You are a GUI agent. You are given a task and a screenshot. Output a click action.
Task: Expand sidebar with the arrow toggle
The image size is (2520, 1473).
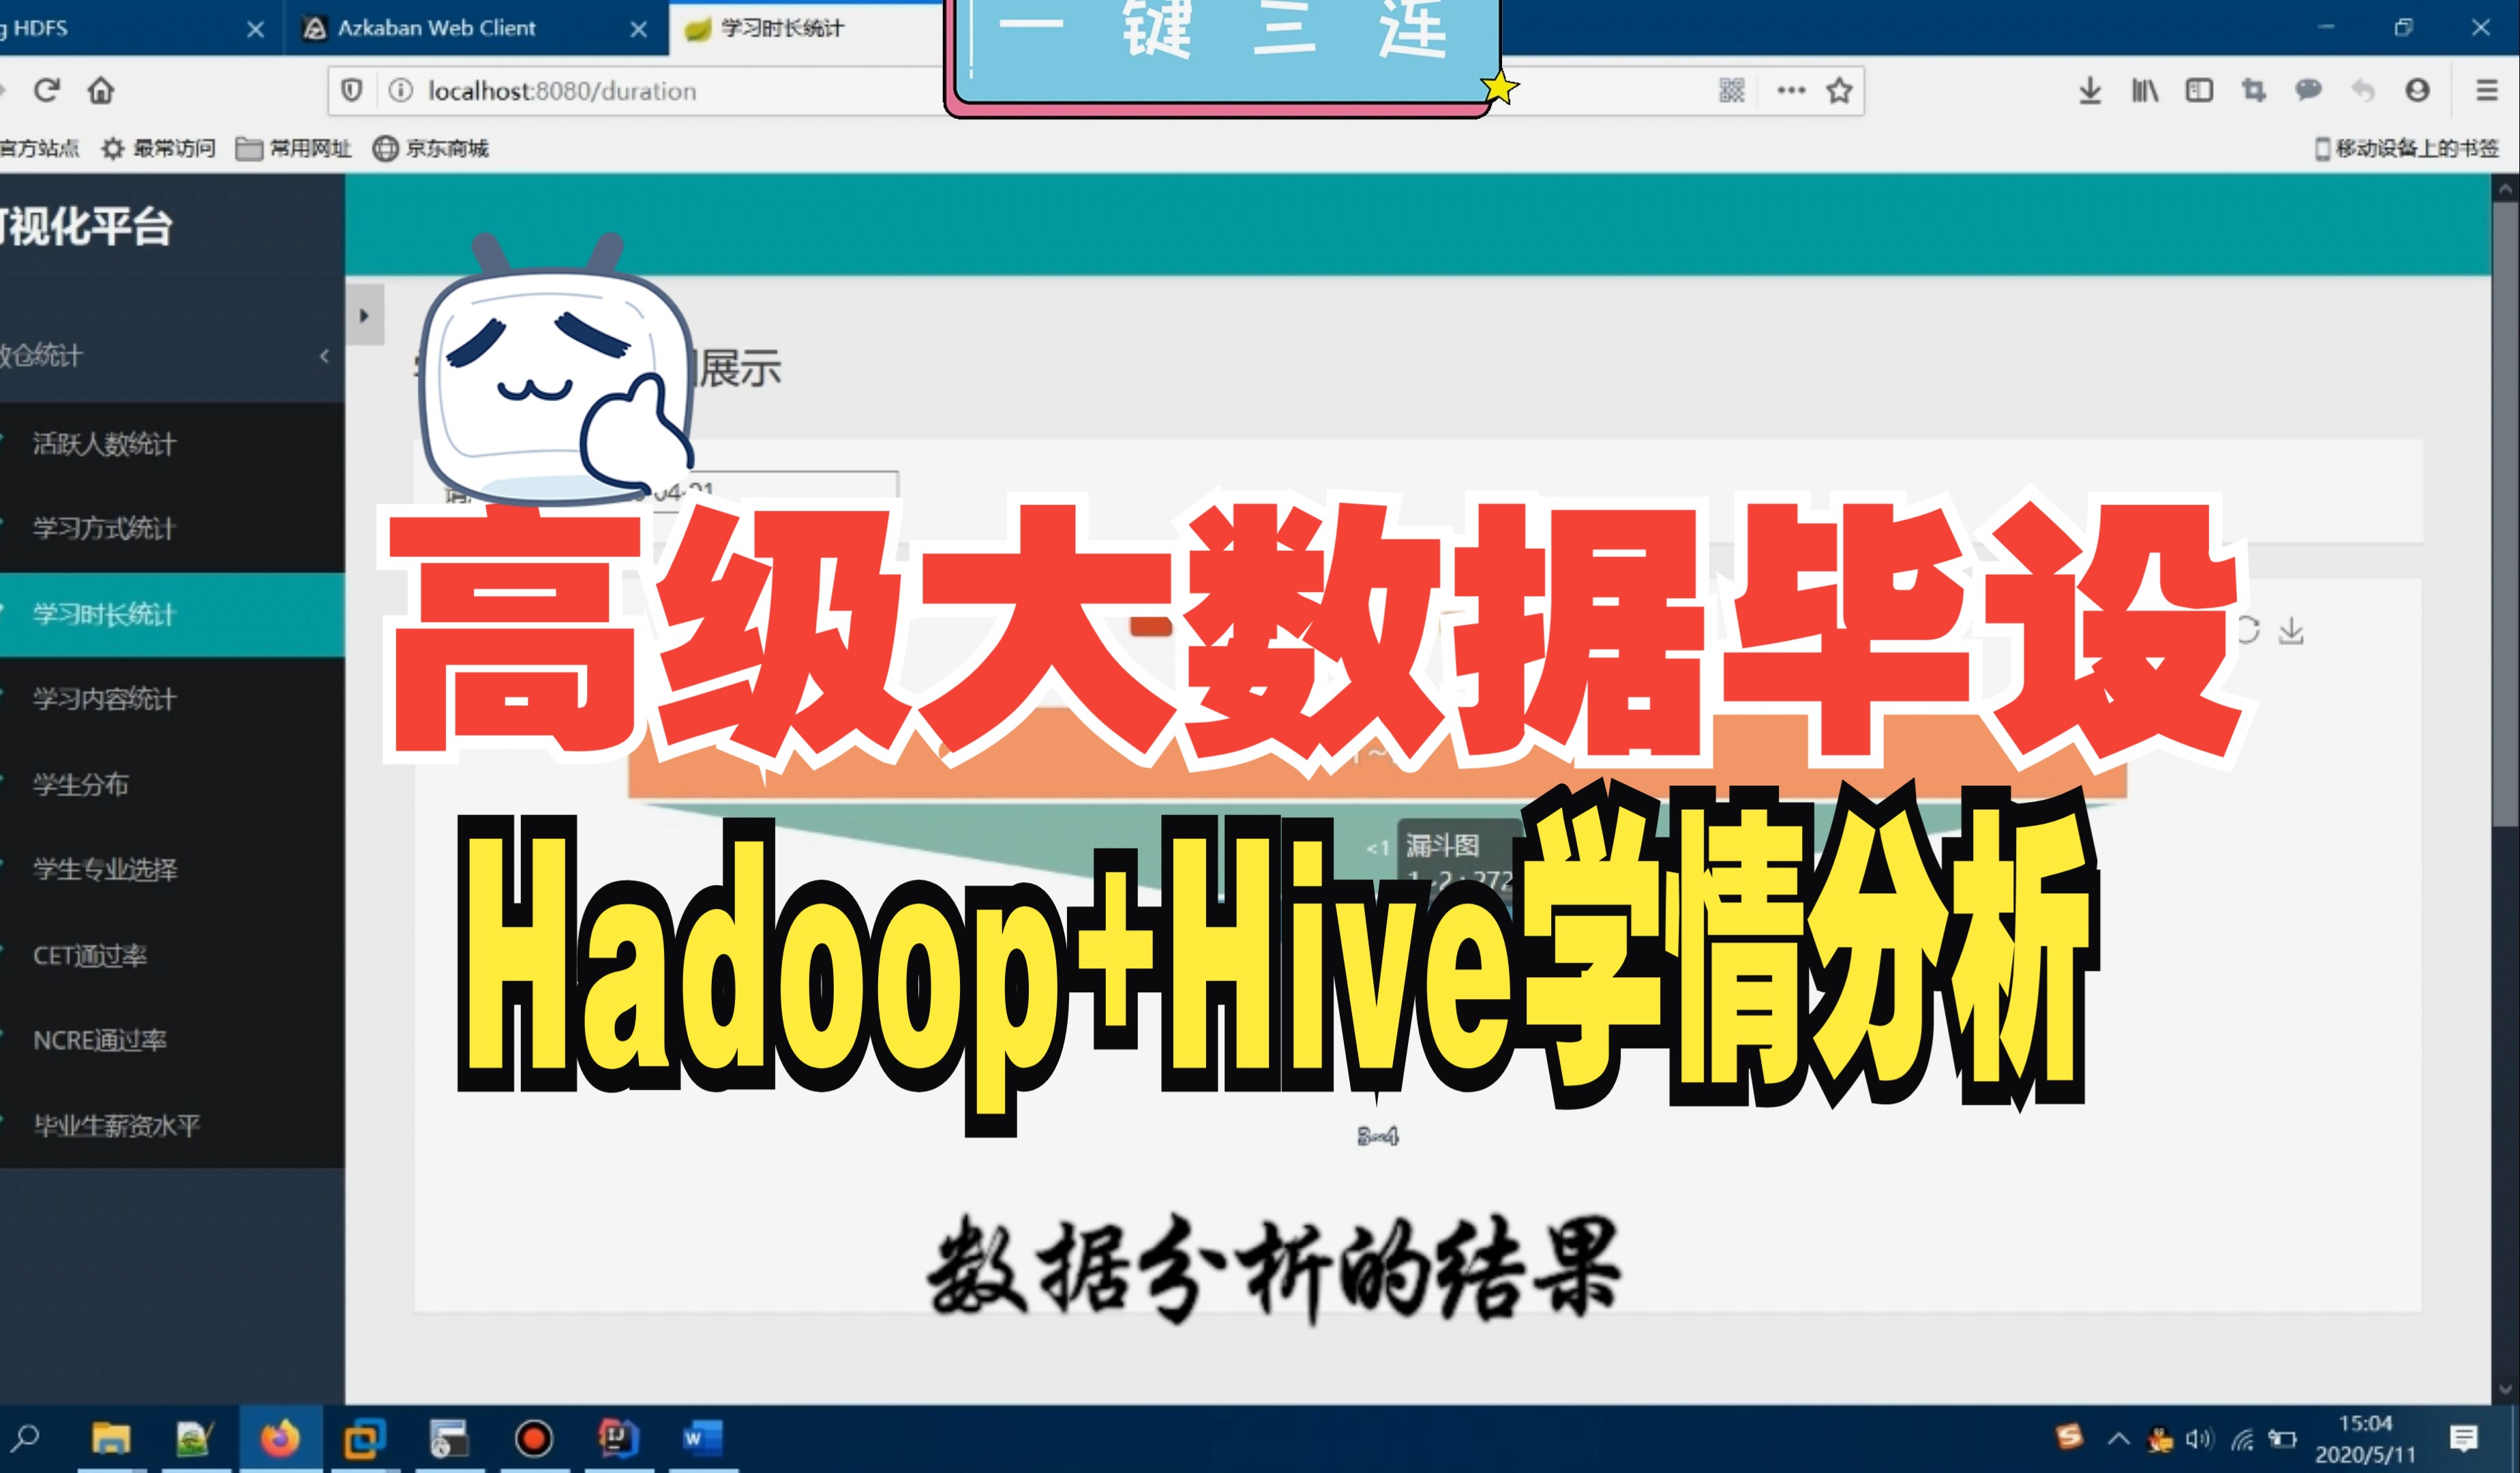pyautogui.click(x=364, y=315)
